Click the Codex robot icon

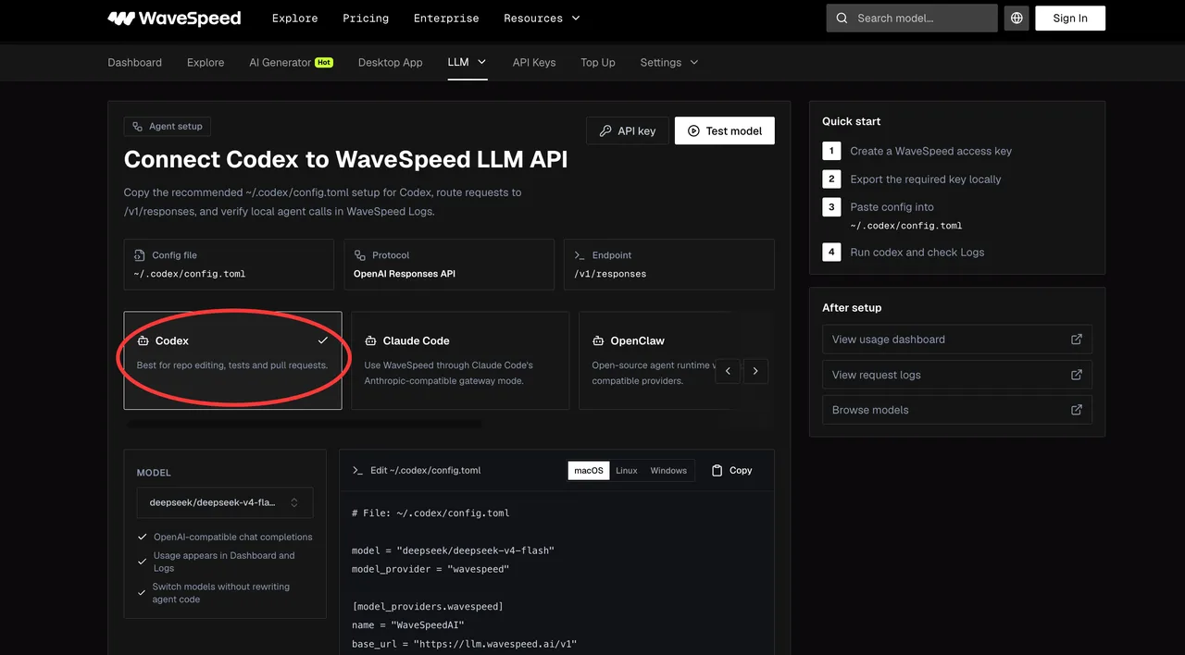click(x=143, y=340)
